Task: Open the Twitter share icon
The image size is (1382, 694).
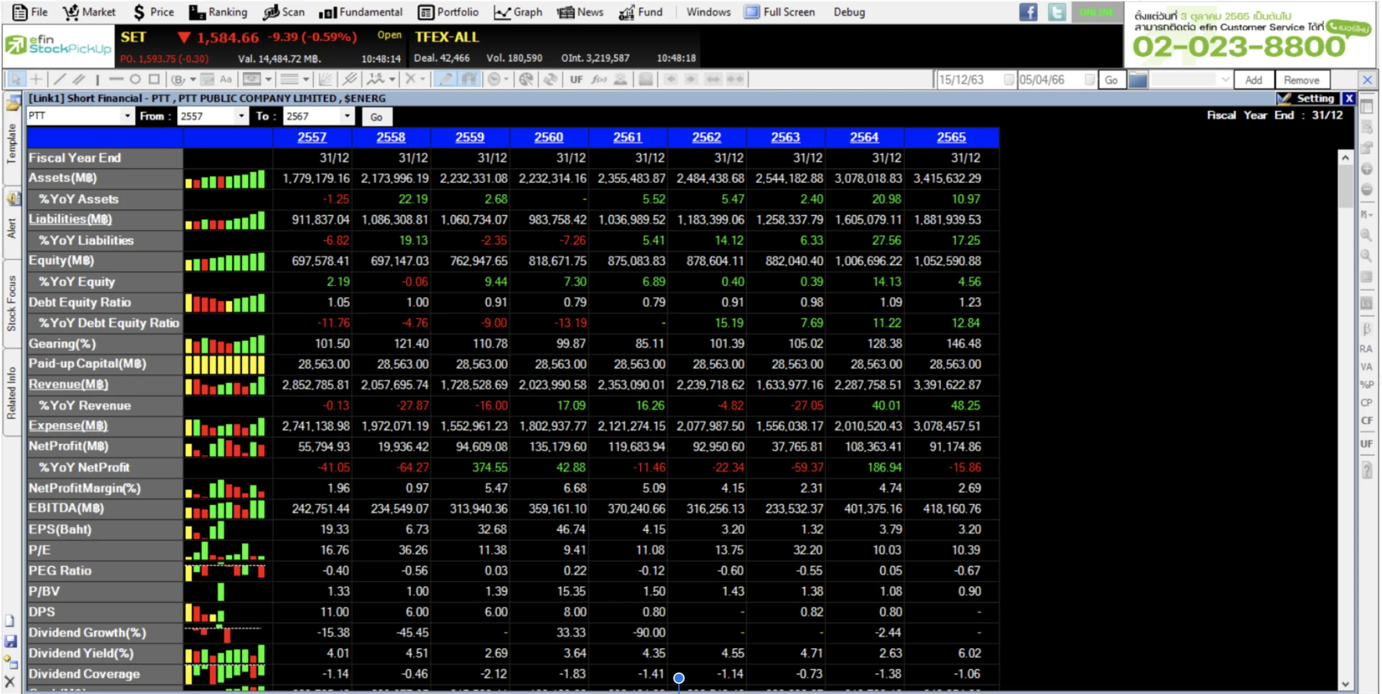Action: pyautogui.click(x=1057, y=12)
